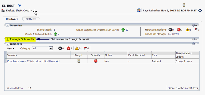The width and height of the screenshot is (205, 95).
Task: Click the Exalogic Rack label
Action: click(44, 30)
